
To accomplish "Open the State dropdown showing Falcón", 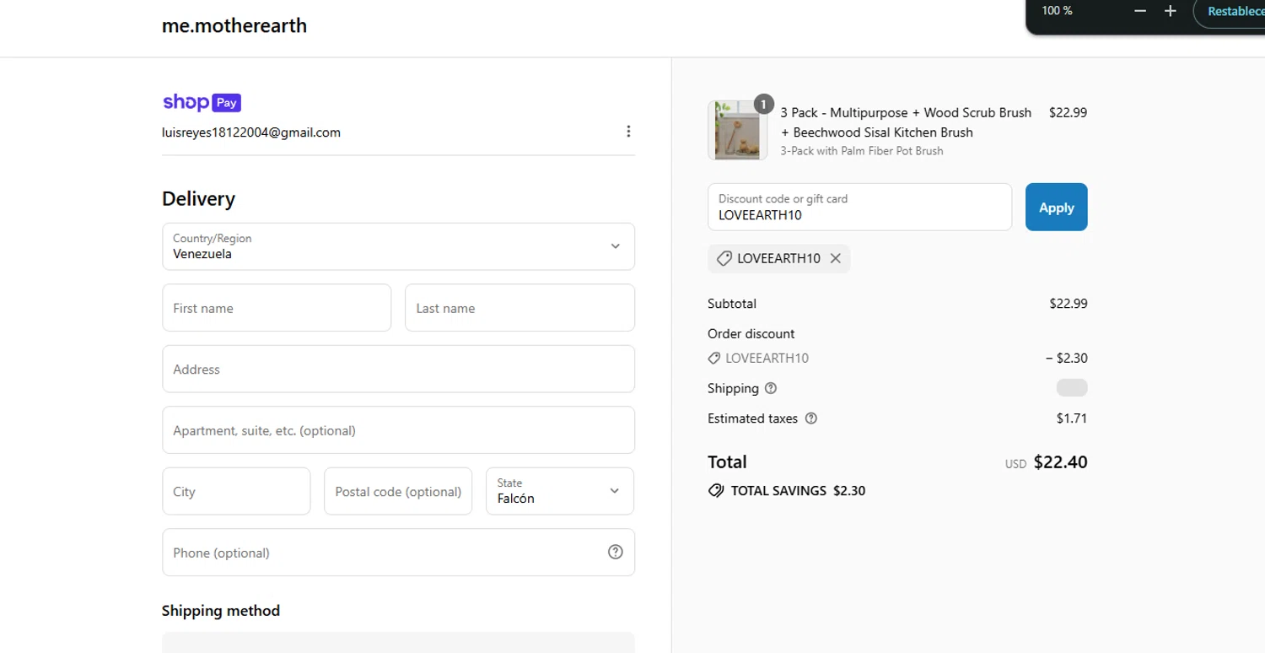I will coord(560,491).
